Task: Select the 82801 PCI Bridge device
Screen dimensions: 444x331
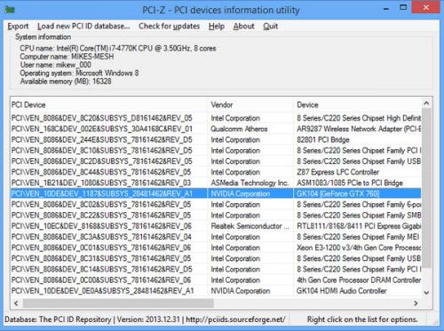Action: tap(323, 139)
